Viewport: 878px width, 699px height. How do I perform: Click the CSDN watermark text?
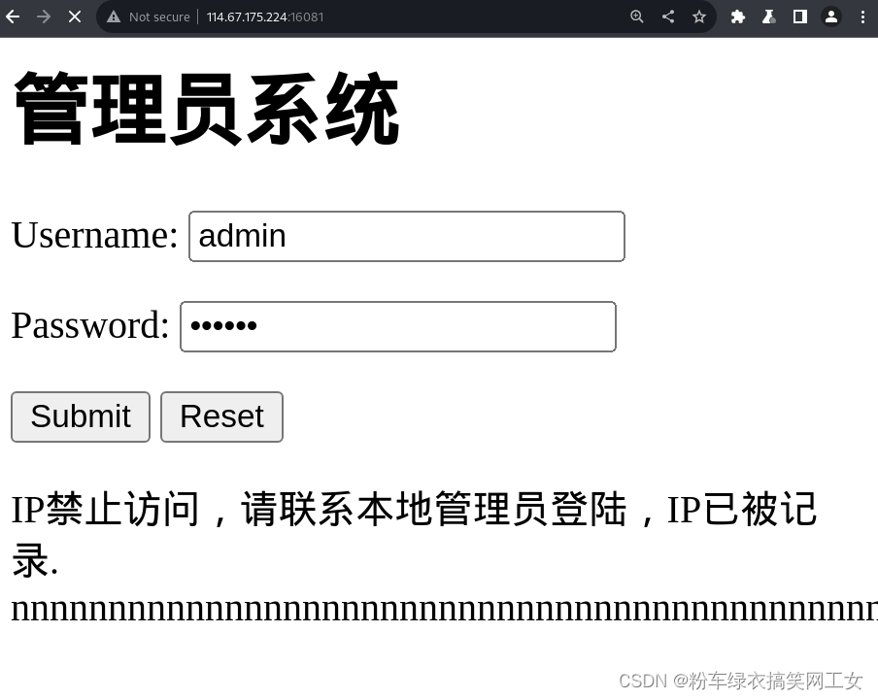(740, 681)
